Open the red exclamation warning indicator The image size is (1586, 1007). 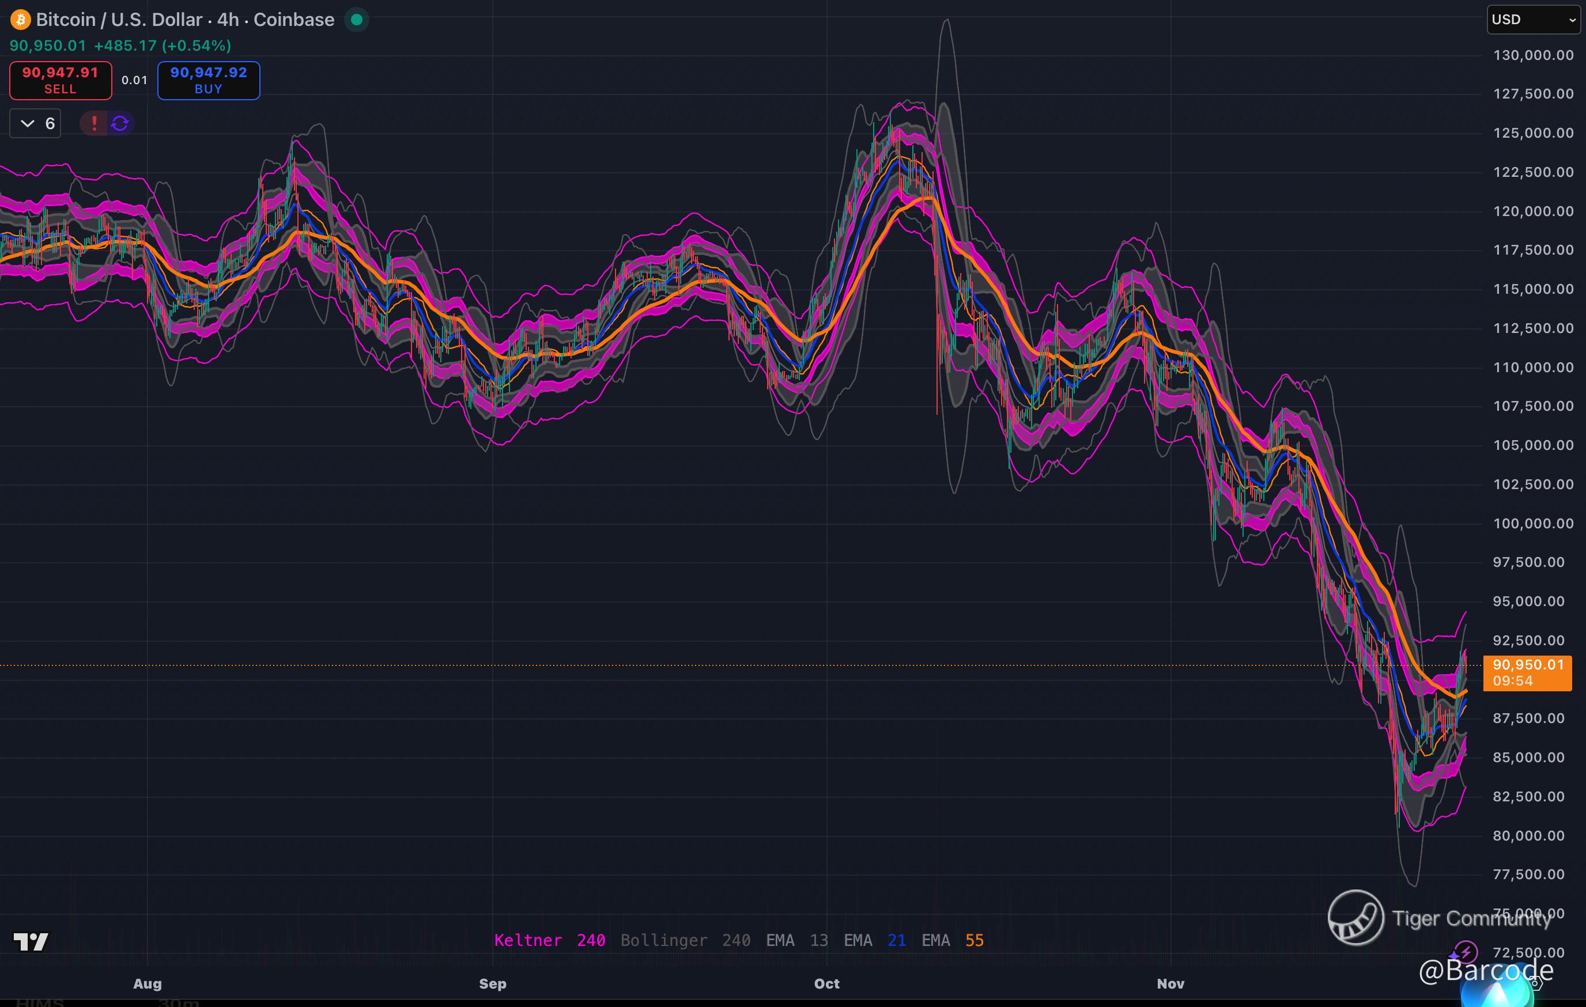(94, 123)
